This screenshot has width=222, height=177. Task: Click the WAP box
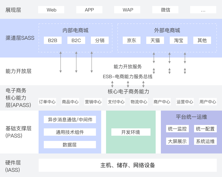click(127, 10)
